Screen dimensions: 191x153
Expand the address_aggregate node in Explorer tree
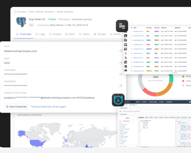[120, 132]
